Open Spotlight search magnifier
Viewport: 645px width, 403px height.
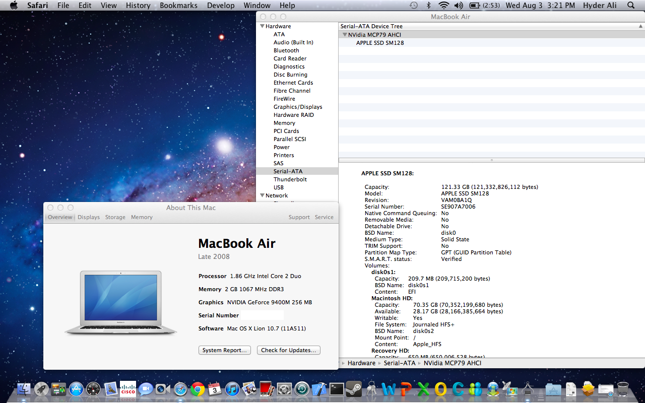click(x=631, y=5)
